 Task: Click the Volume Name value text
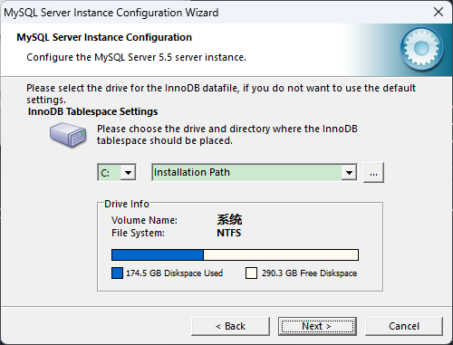click(229, 219)
